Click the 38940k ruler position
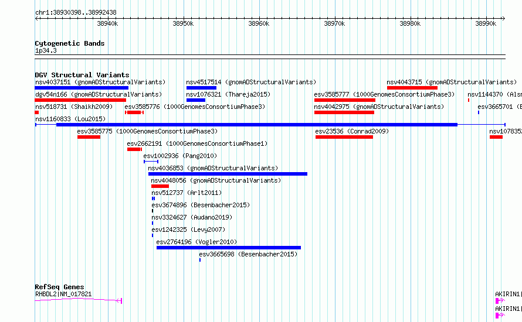 [107, 23]
